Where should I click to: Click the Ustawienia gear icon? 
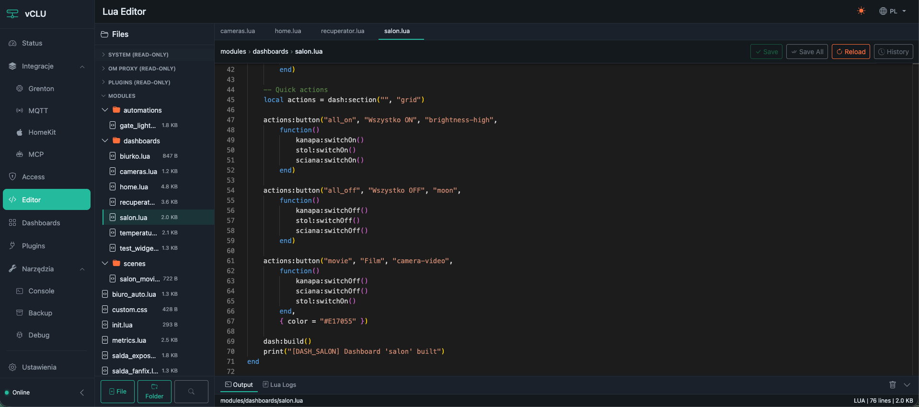(12, 367)
